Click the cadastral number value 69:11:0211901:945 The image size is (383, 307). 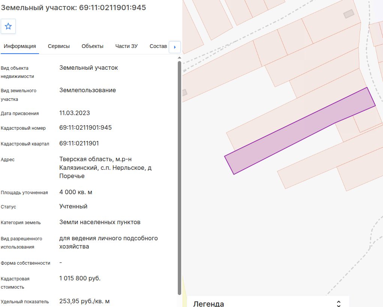(x=86, y=127)
